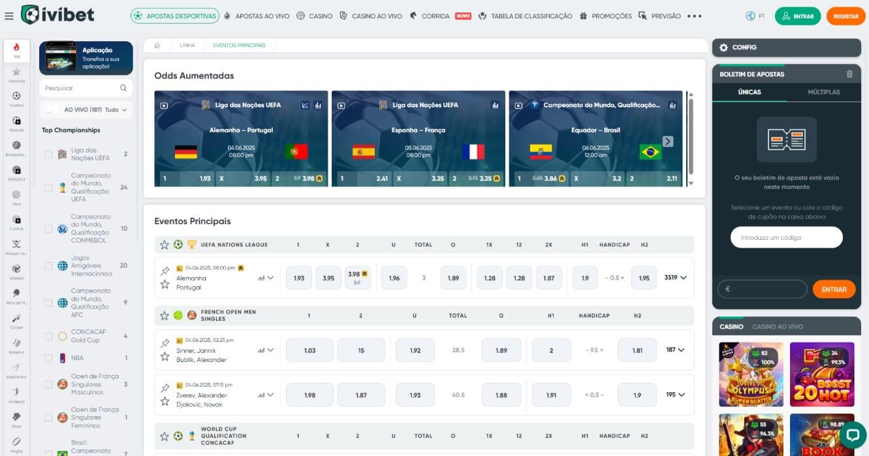The width and height of the screenshot is (869, 456).
Task: Select the Futebol sport icon in the sidebar
Action: pyautogui.click(x=16, y=97)
